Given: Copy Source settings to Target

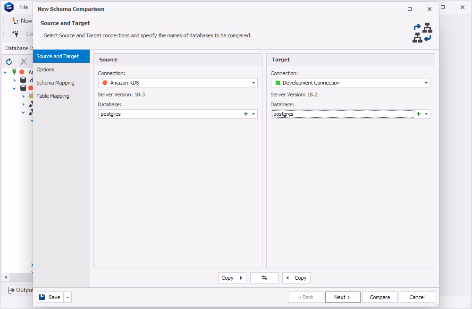Looking at the screenshot, I should coord(232,278).
